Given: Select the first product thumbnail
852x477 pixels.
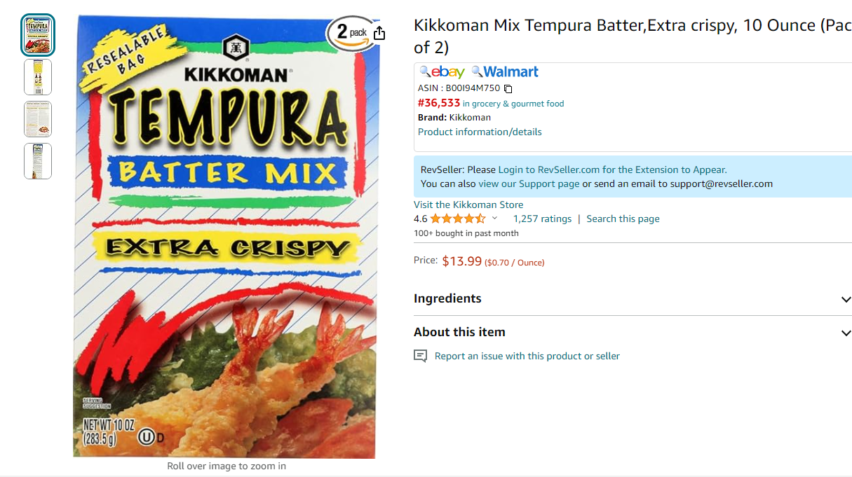Looking at the screenshot, I should (38, 35).
